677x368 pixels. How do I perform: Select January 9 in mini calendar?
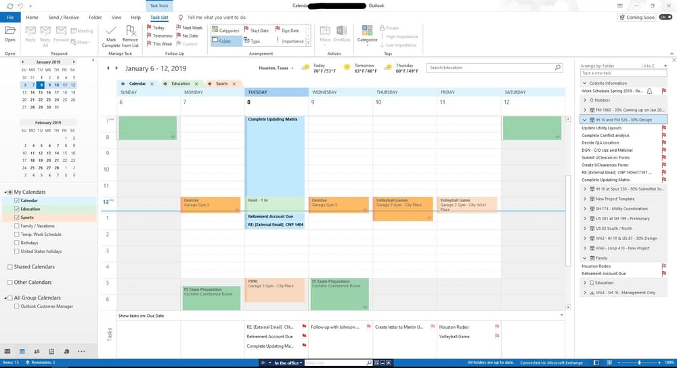49,85
